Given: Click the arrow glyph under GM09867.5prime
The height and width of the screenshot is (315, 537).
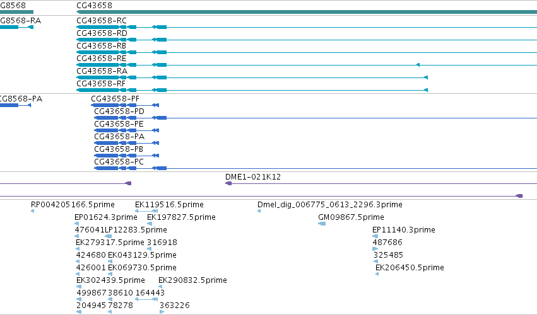Looking at the screenshot, I should click(x=322, y=224).
